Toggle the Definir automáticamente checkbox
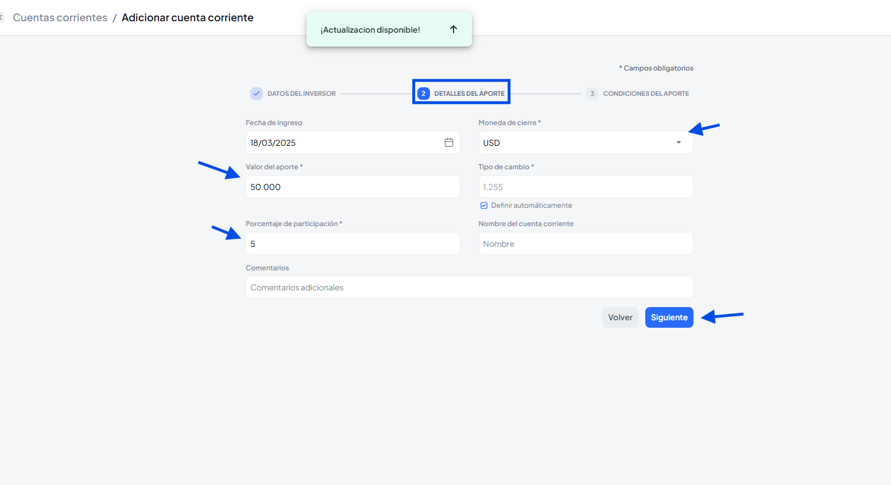 (x=484, y=205)
